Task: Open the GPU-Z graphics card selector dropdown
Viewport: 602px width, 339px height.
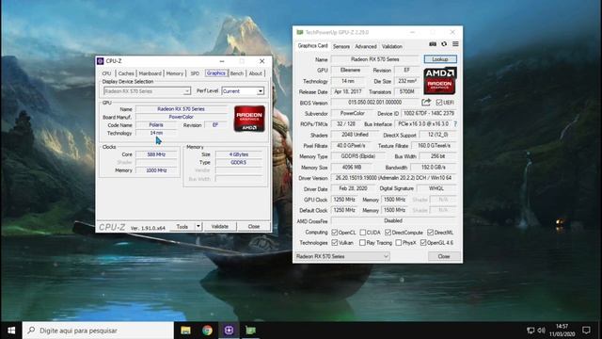Action: [x=342, y=256]
